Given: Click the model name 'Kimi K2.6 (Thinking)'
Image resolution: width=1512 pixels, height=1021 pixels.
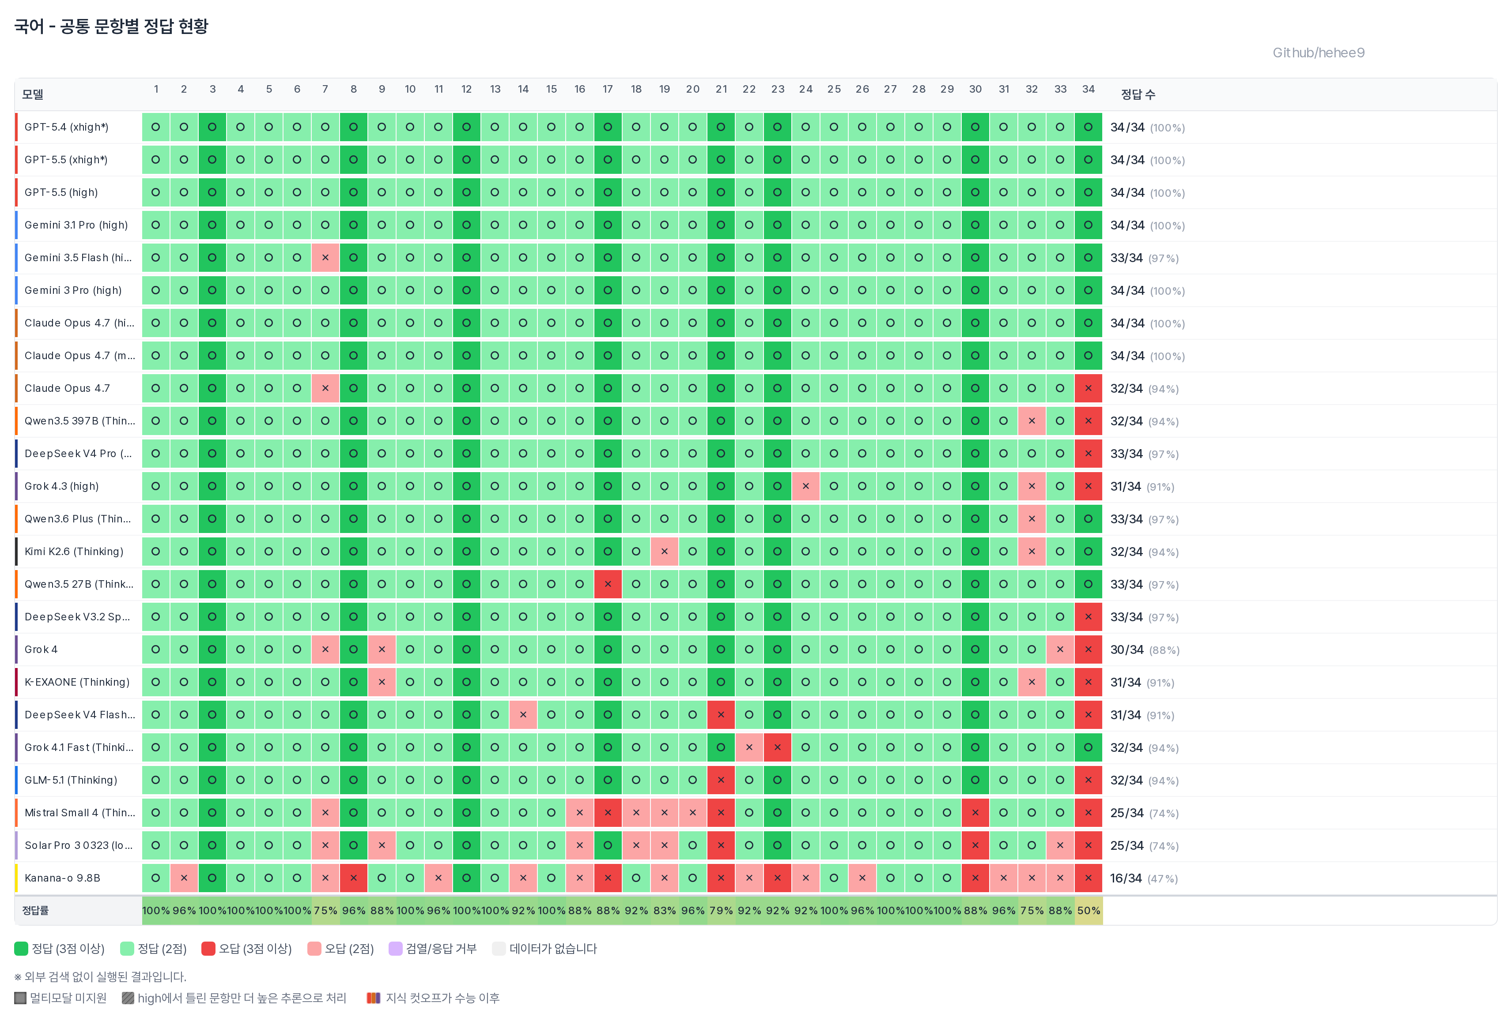Looking at the screenshot, I should coord(74,551).
